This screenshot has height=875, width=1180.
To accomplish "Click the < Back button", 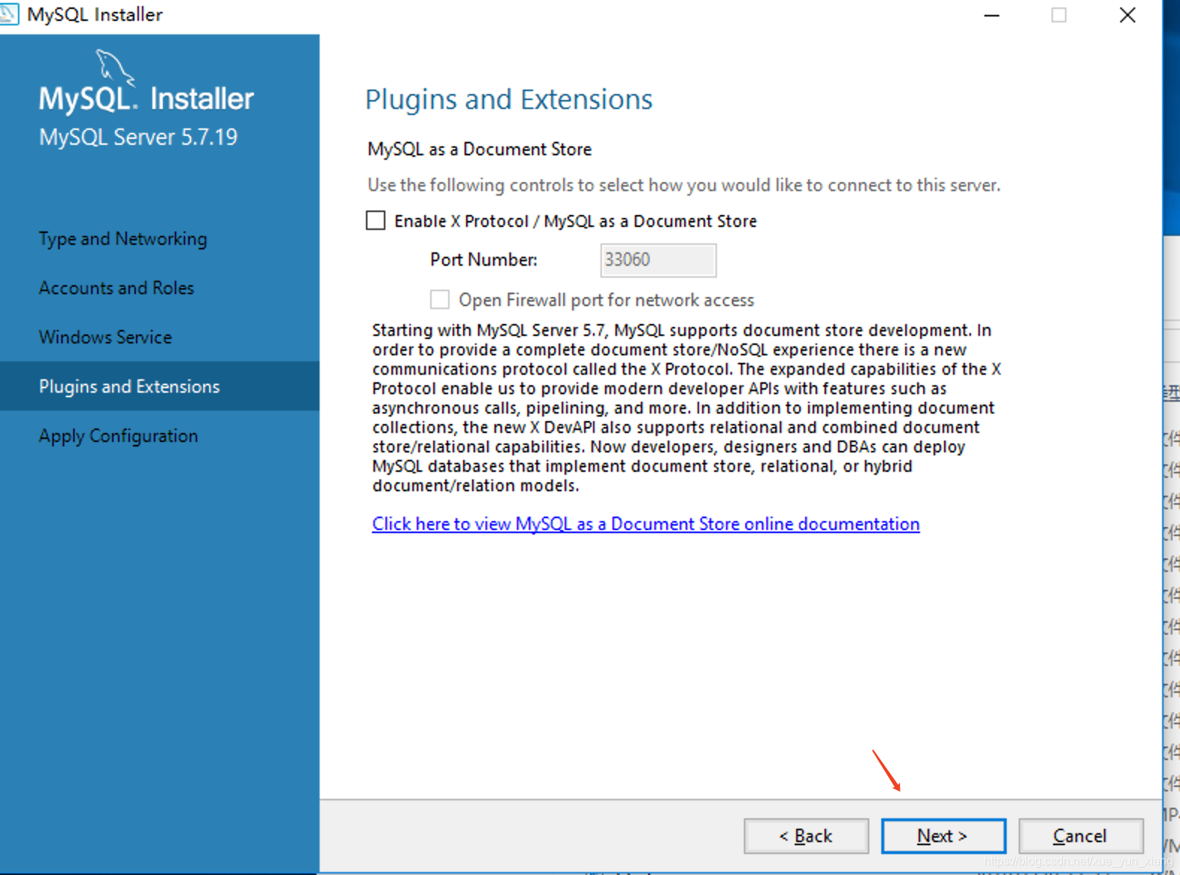I will [806, 835].
